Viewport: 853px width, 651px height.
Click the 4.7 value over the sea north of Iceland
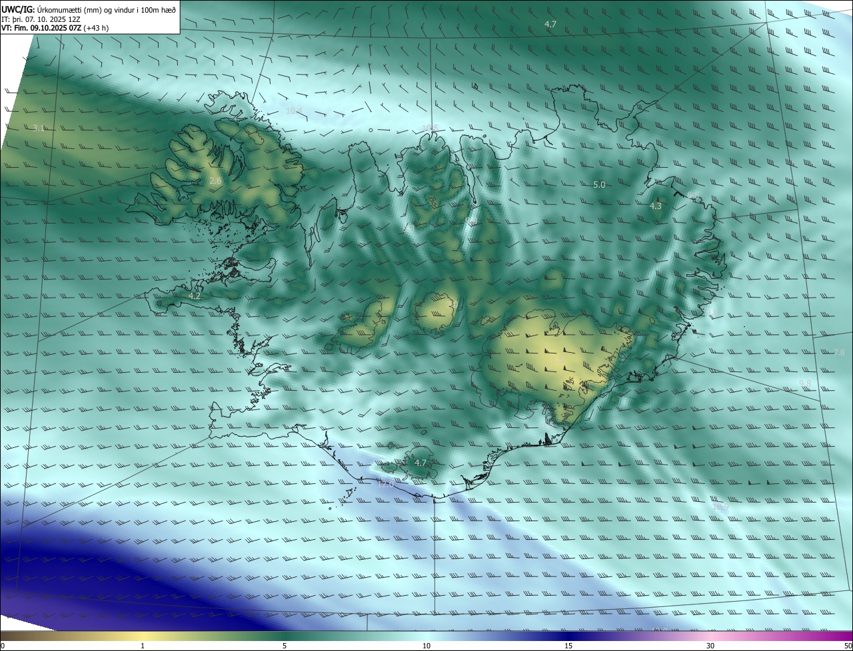(x=550, y=24)
